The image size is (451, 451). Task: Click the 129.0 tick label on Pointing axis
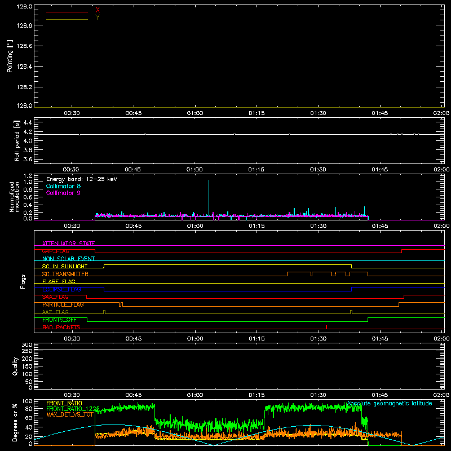coord(24,6)
